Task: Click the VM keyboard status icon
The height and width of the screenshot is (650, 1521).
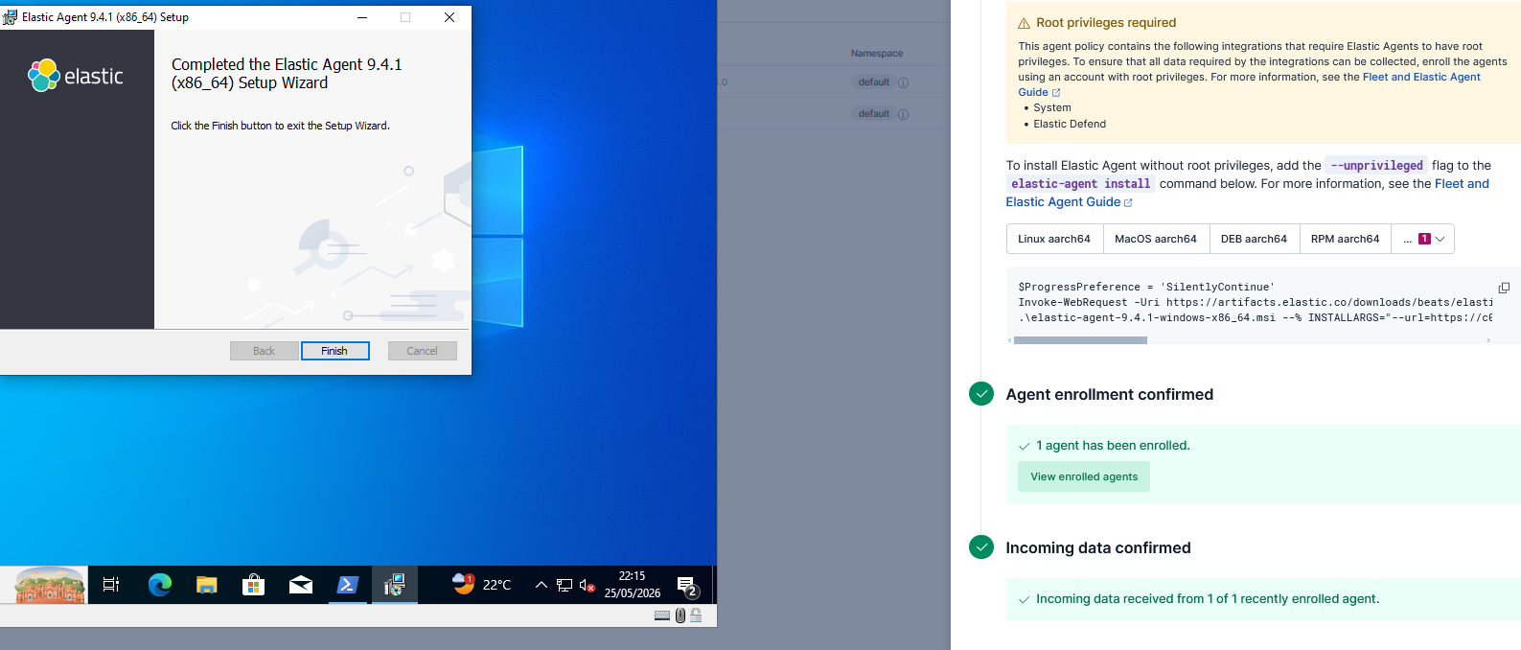Action: (x=662, y=615)
